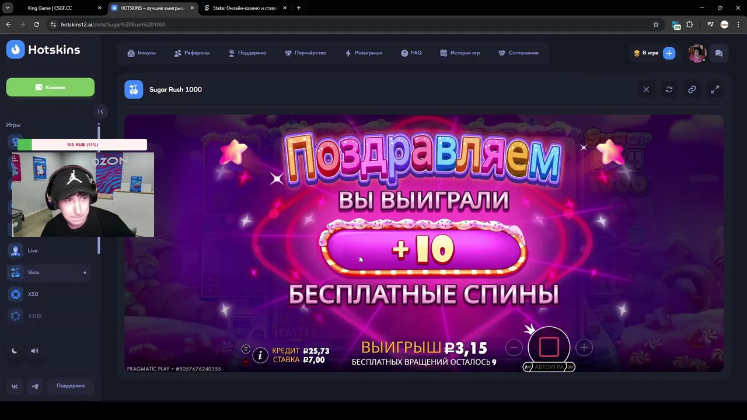Toggle the slot game sound icon

tap(246, 361)
